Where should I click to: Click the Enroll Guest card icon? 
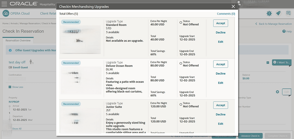[x=10, y=67]
